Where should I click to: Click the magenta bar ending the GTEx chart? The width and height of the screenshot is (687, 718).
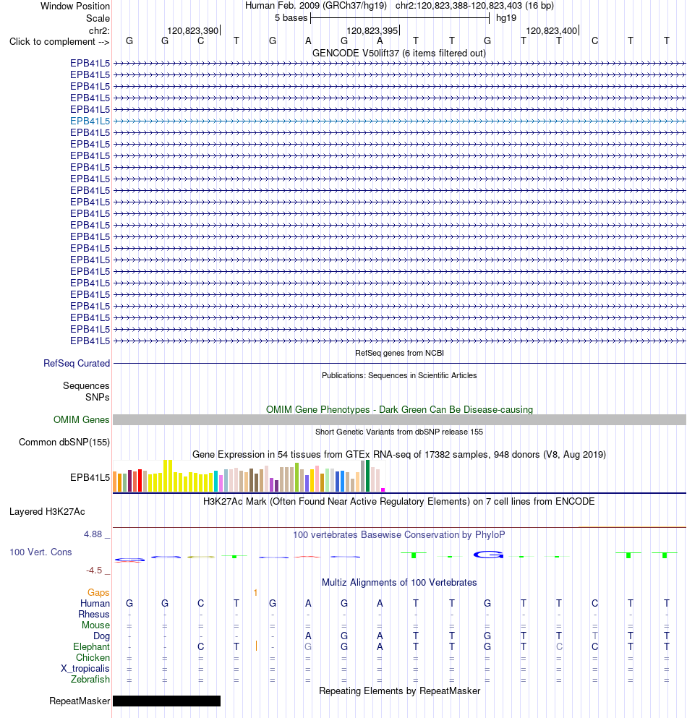[x=383, y=490]
